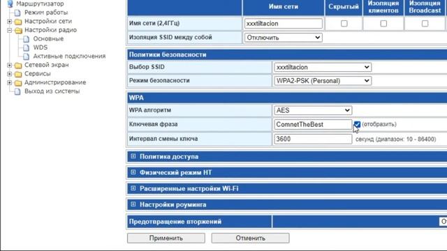Viewport: 447px width, 251px height.
Task: Expand the Сетевой экран tree node
Action: tap(9, 65)
